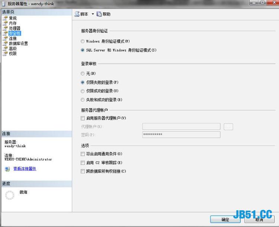Open the 连接 page in page list
This screenshot has height=227, width=279.
13,38
